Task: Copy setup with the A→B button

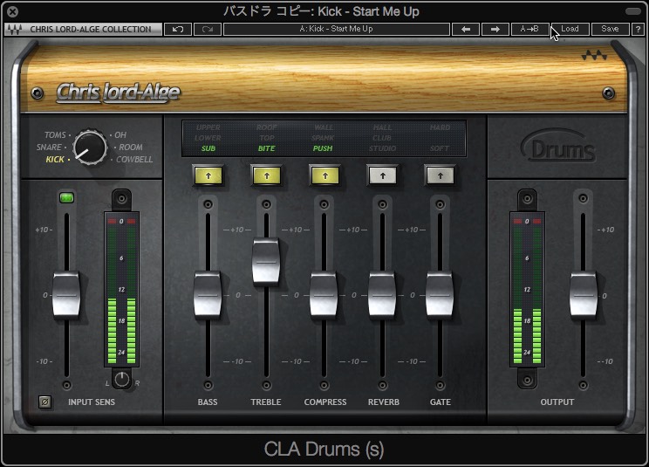Action: (529, 29)
